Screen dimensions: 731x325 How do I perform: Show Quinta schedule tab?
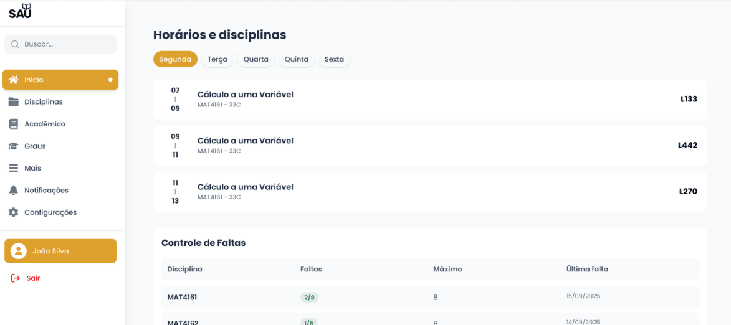click(297, 59)
